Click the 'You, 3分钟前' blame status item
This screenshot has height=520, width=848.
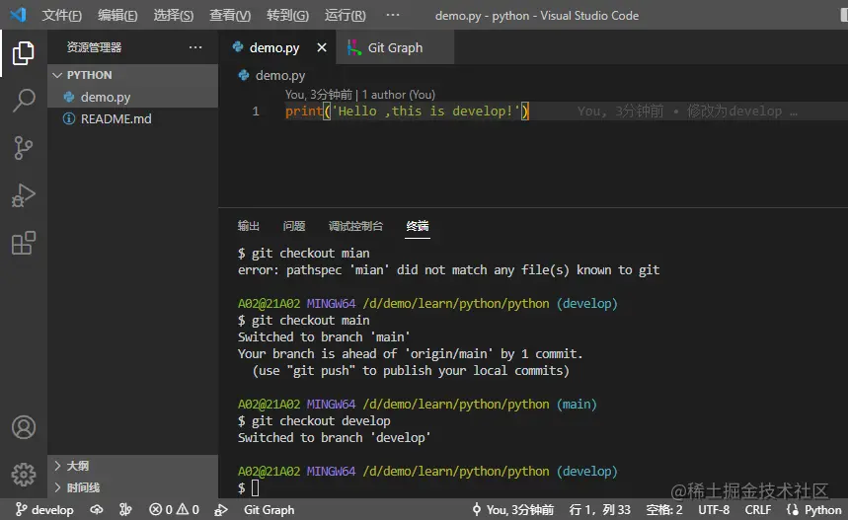(513, 510)
